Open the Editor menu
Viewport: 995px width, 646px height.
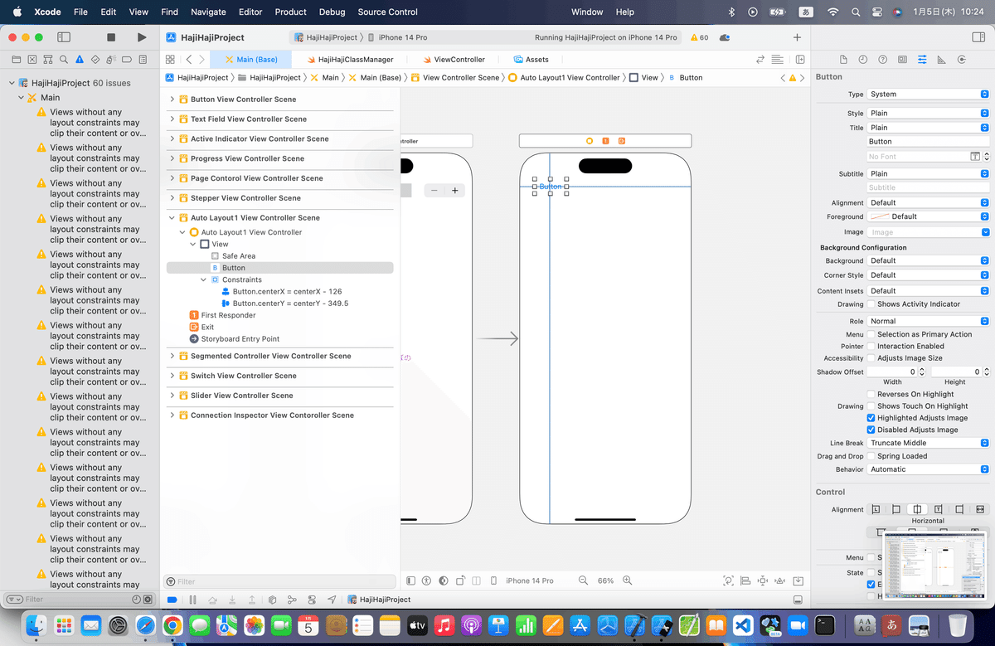pos(250,12)
